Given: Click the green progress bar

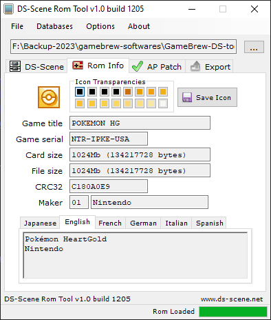Looking at the screenshot, I should point(233,312).
